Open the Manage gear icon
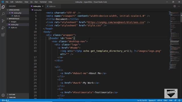Screen dimensions: 182x102 click(x=3, y=95)
